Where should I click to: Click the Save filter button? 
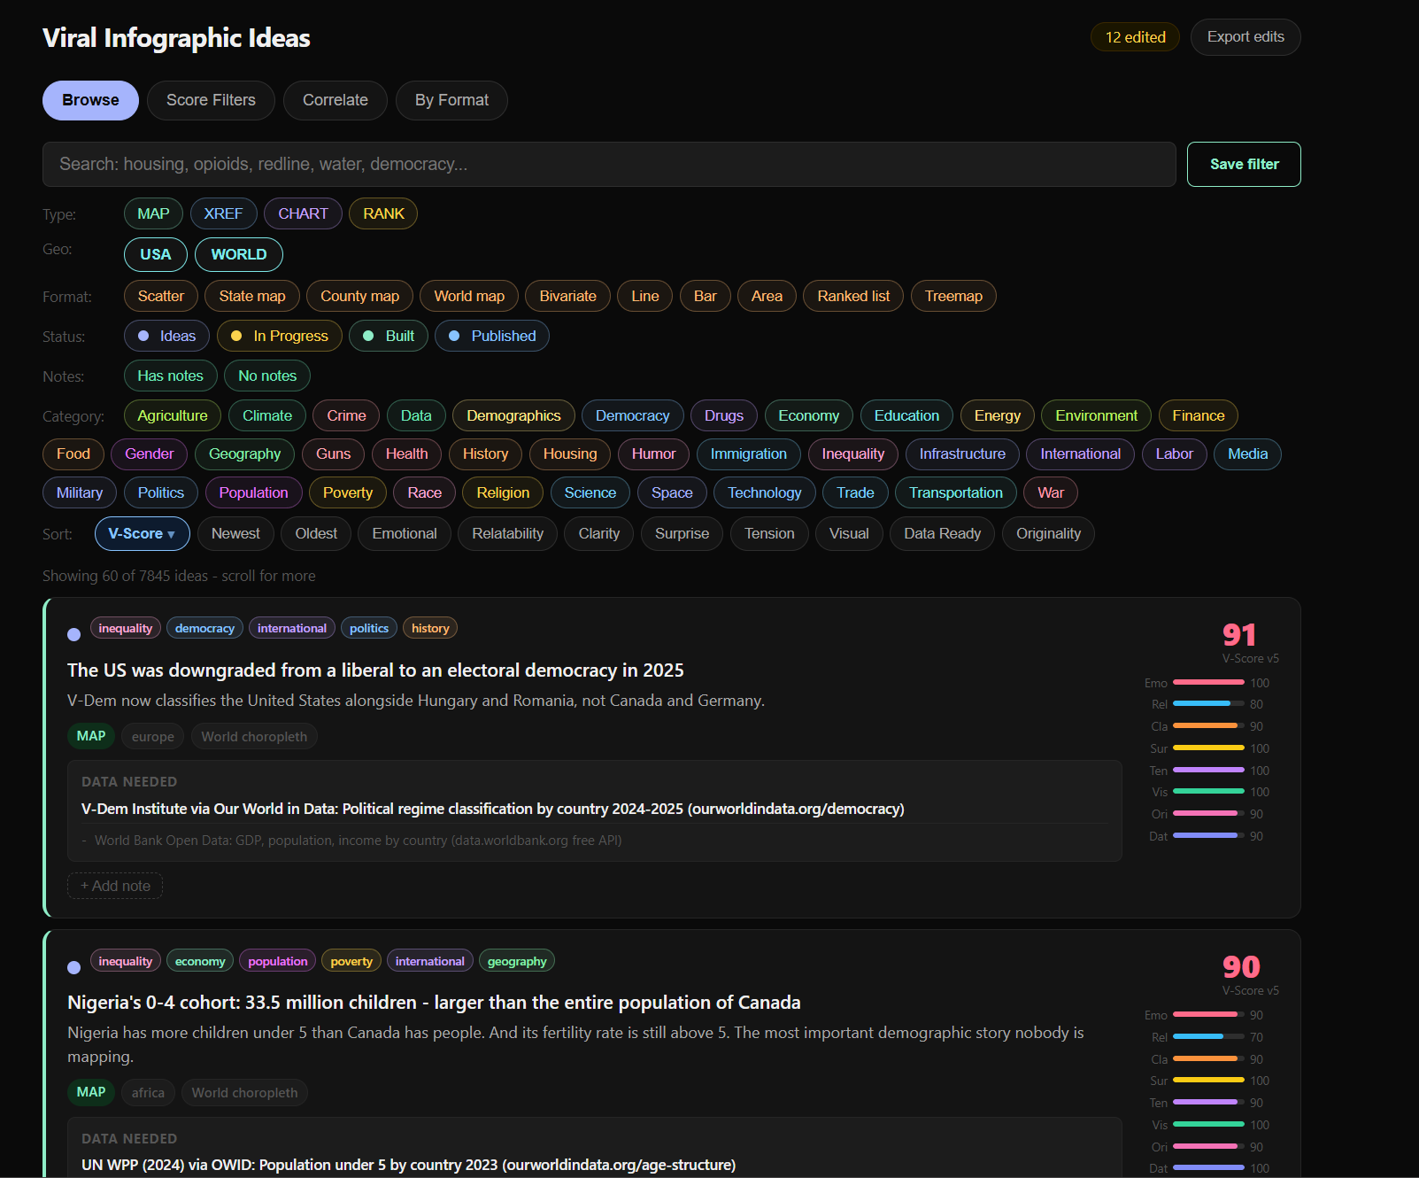pos(1243,164)
